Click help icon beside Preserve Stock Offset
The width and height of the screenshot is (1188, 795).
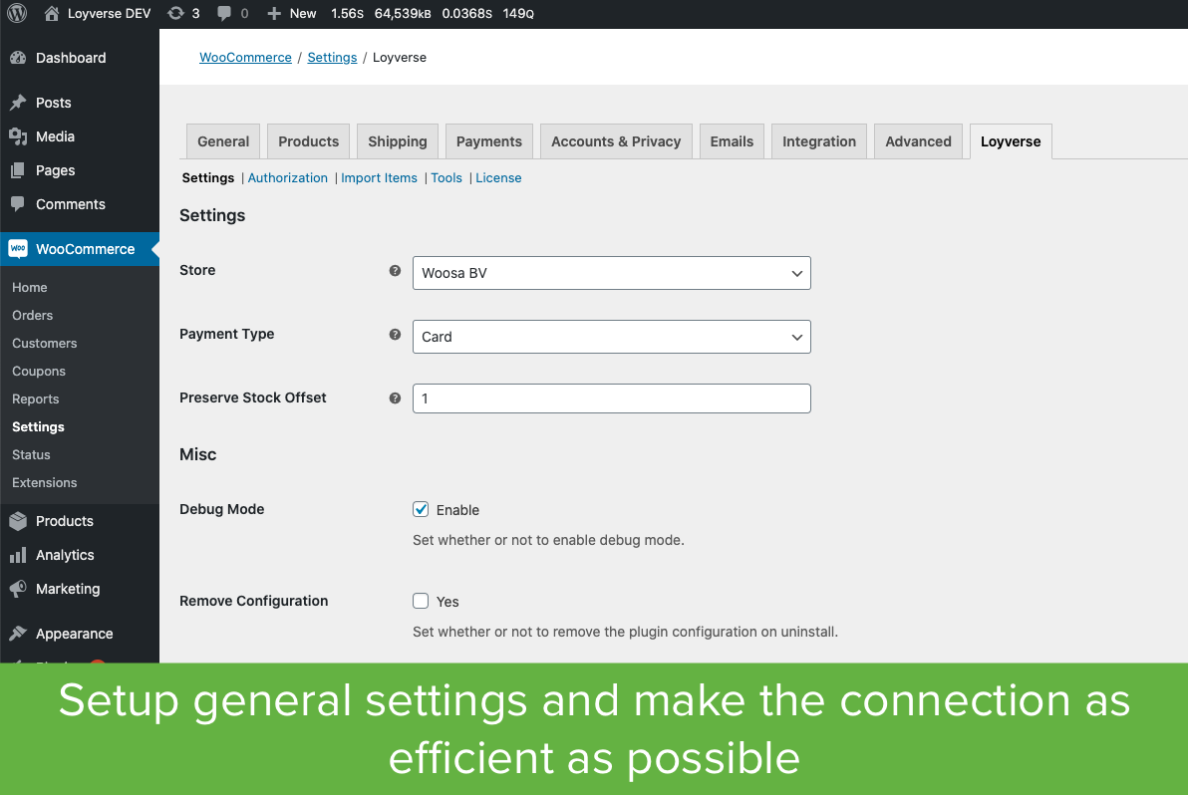(395, 397)
